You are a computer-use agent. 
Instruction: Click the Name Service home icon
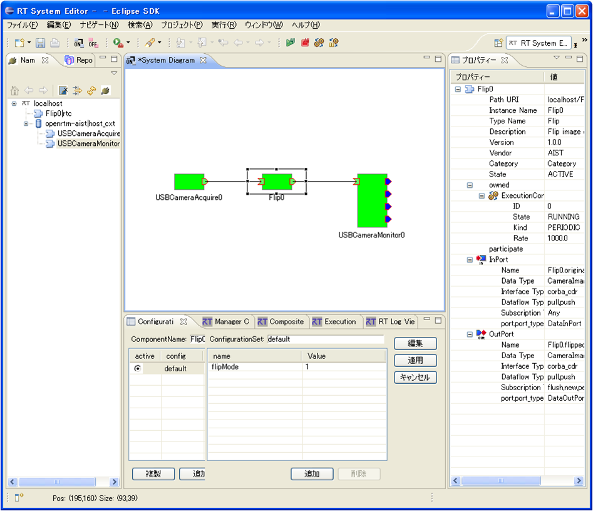pos(15,90)
